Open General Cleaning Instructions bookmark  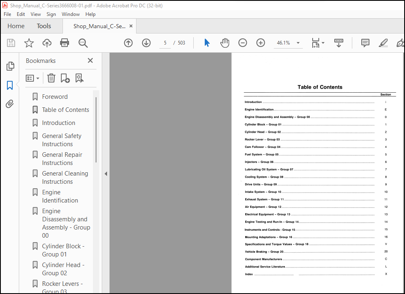pyautogui.click(x=65, y=178)
